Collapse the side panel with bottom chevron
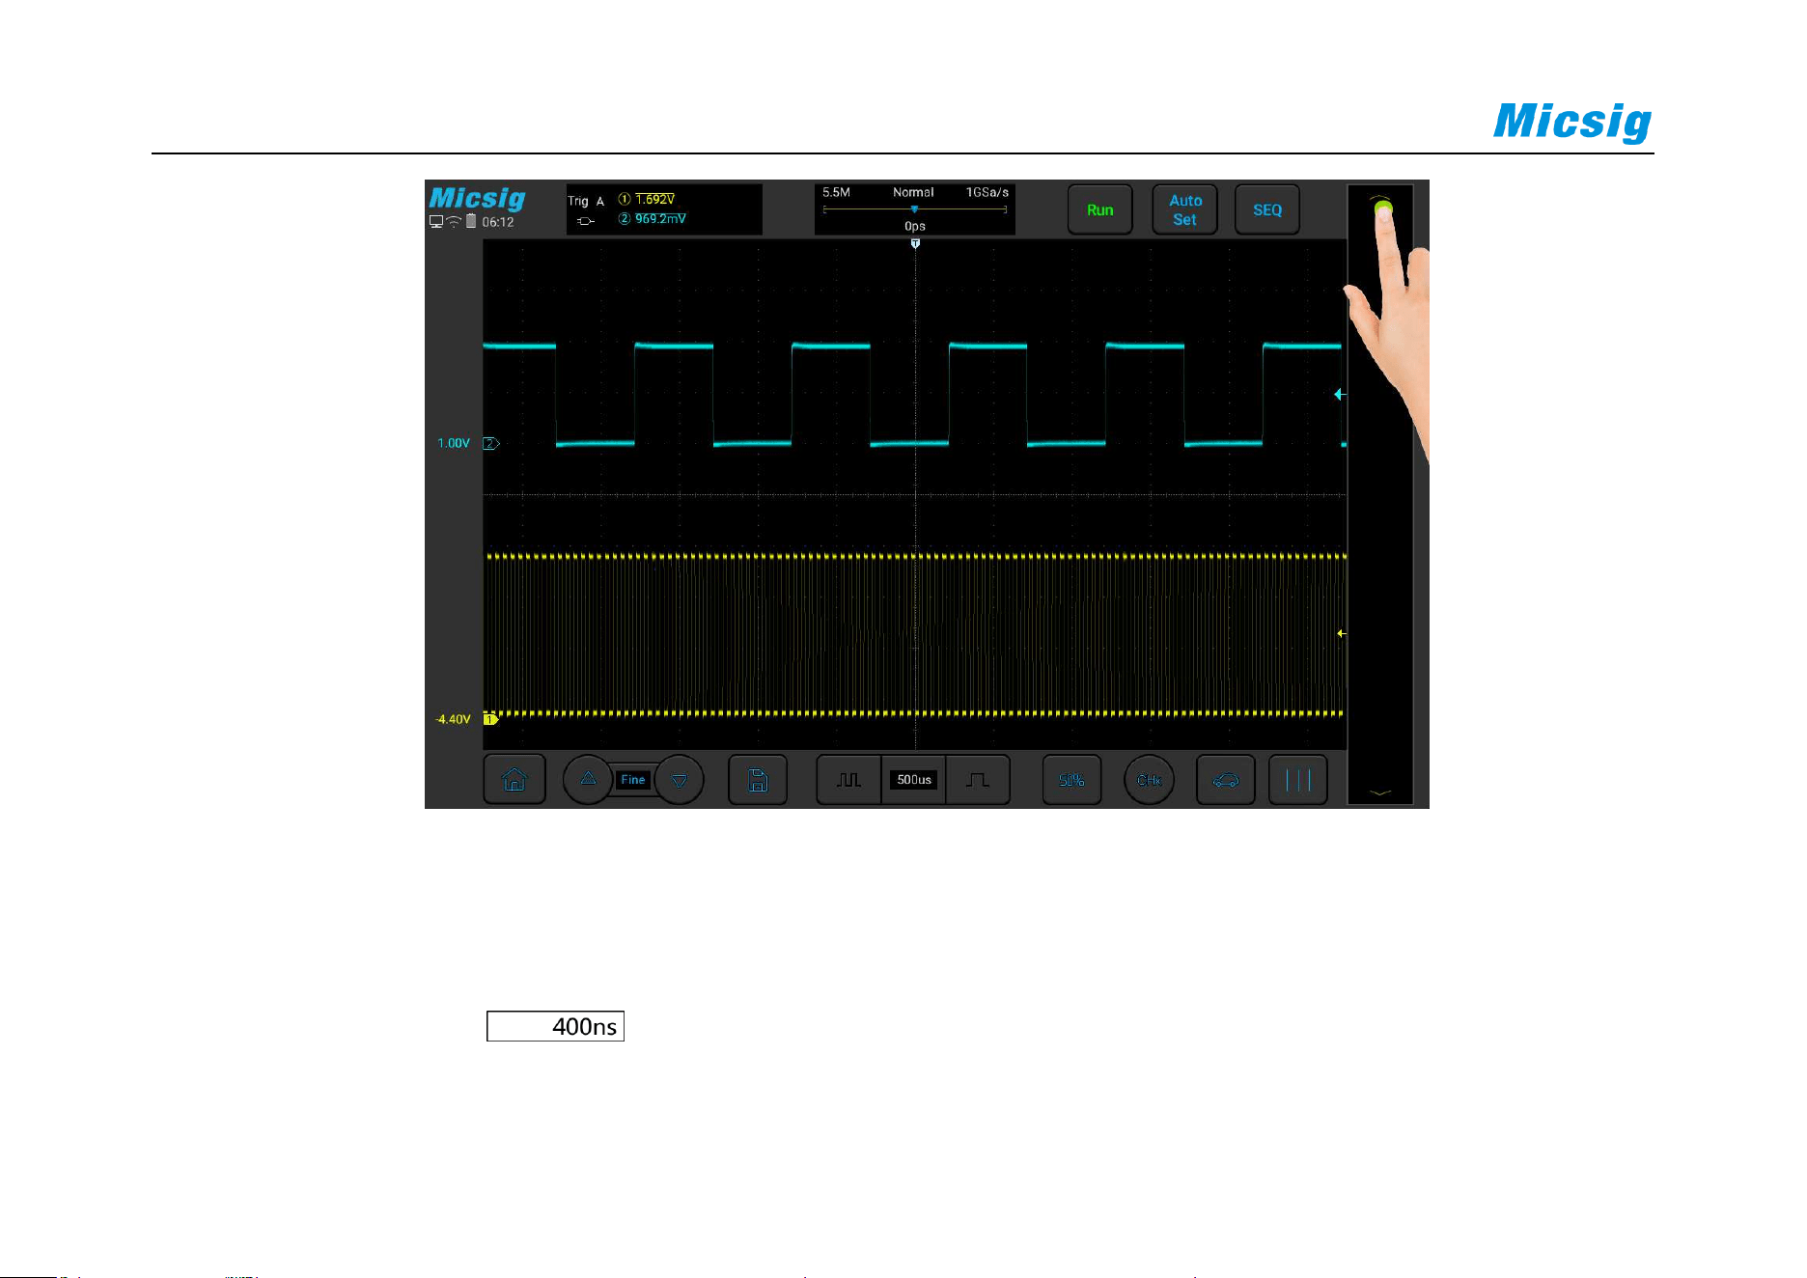The width and height of the screenshot is (1807, 1278). point(1380,793)
